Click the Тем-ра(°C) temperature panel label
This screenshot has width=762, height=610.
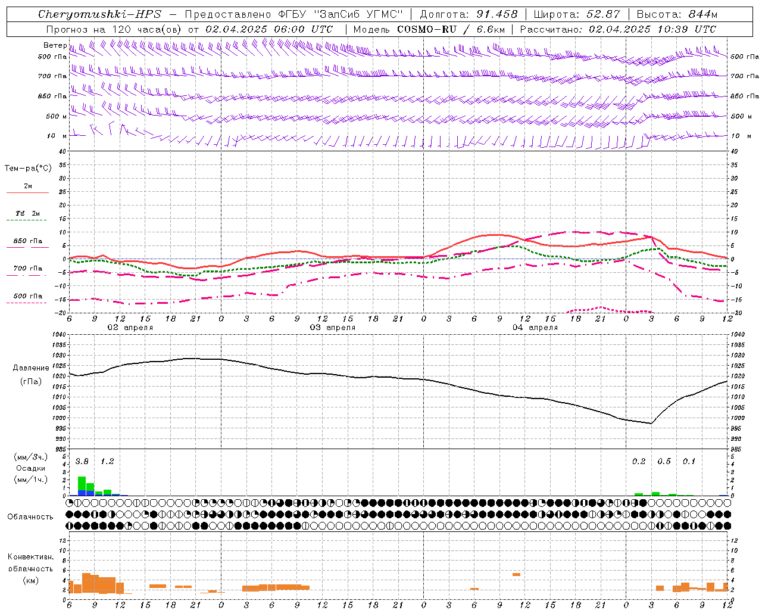pyautogui.click(x=28, y=169)
